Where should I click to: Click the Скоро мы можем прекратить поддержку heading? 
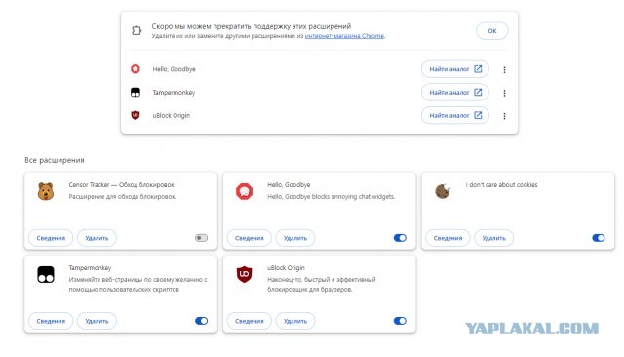(252, 26)
